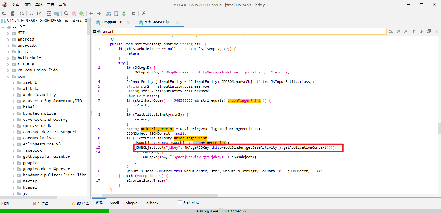Expand the alibaba package node

coord(14,88)
